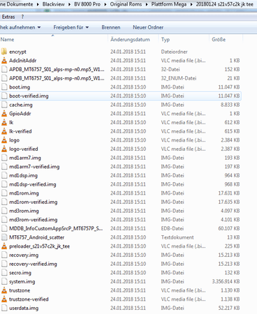The height and width of the screenshot is (314, 257).
Task: Click the system.img file icon
Action: tap(4, 281)
